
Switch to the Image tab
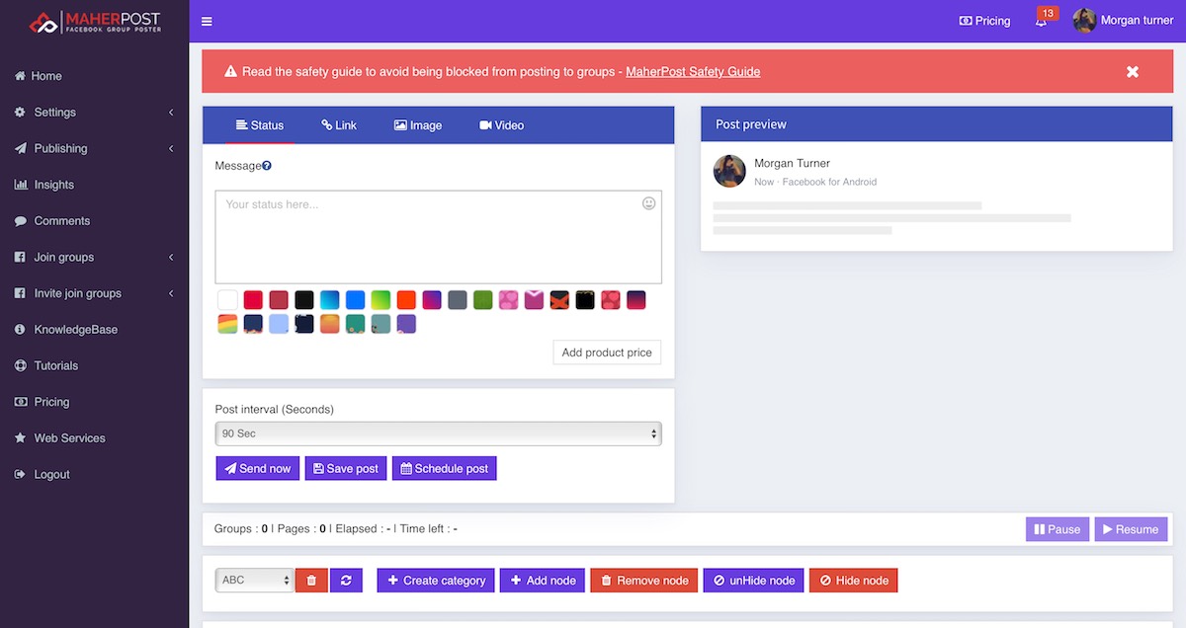[x=418, y=125]
